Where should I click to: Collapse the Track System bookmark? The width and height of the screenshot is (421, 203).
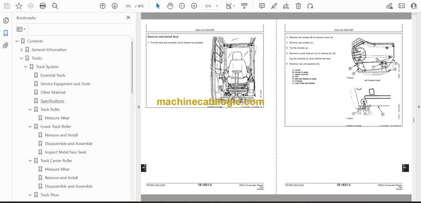tap(26, 67)
